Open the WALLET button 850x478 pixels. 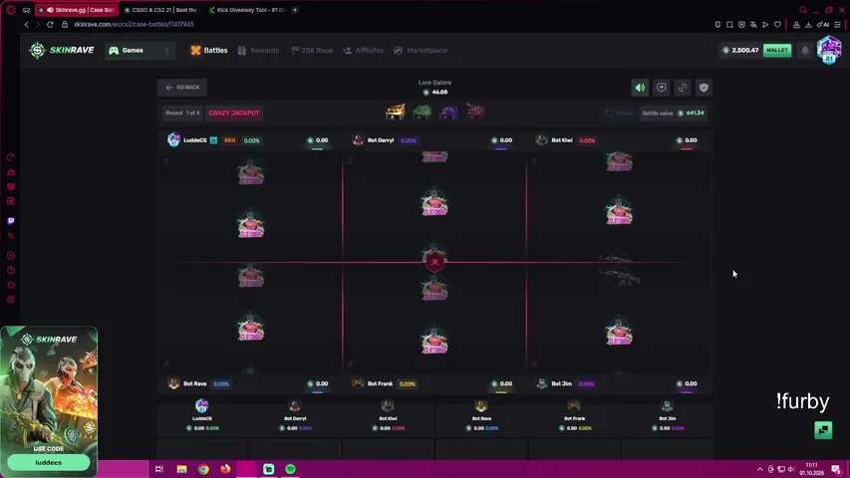click(777, 50)
